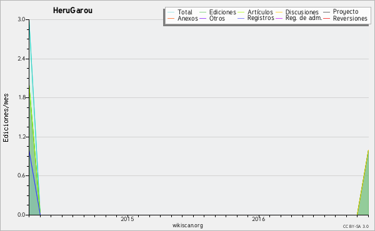Click the 2015 x-axis label

point(127,219)
